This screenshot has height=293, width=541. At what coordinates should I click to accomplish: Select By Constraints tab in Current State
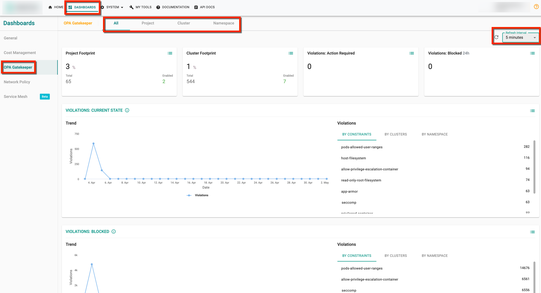click(x=357, y=134)
